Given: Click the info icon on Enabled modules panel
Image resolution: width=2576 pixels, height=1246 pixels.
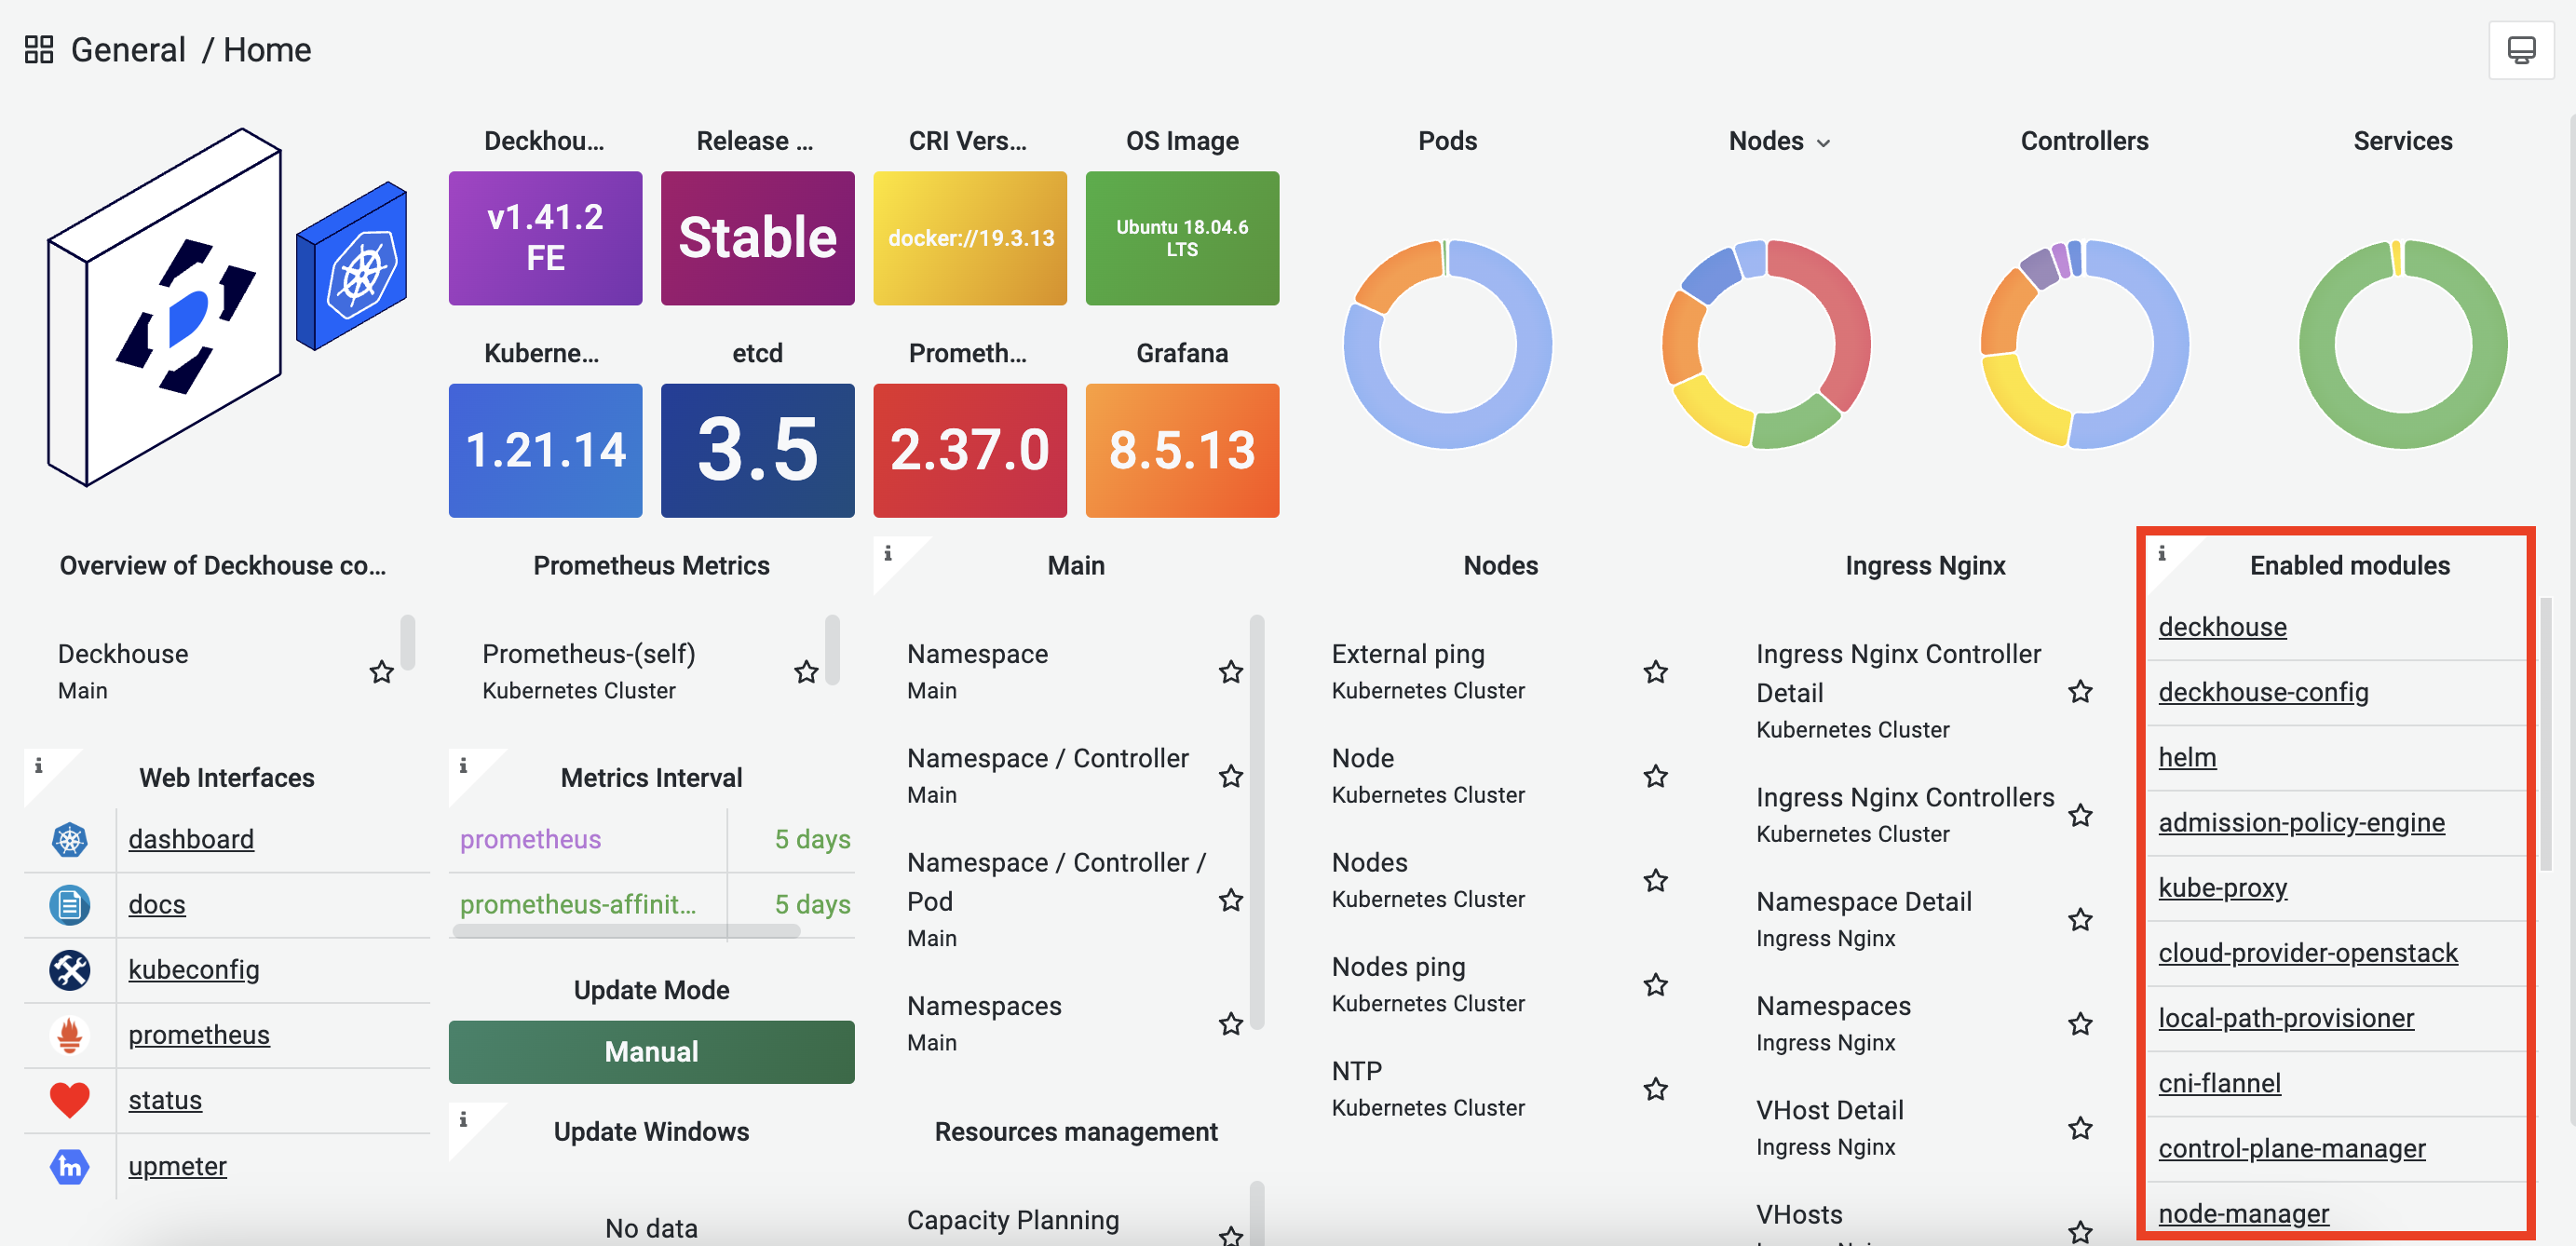Looking at the screenshot, I should point(2162,553).
